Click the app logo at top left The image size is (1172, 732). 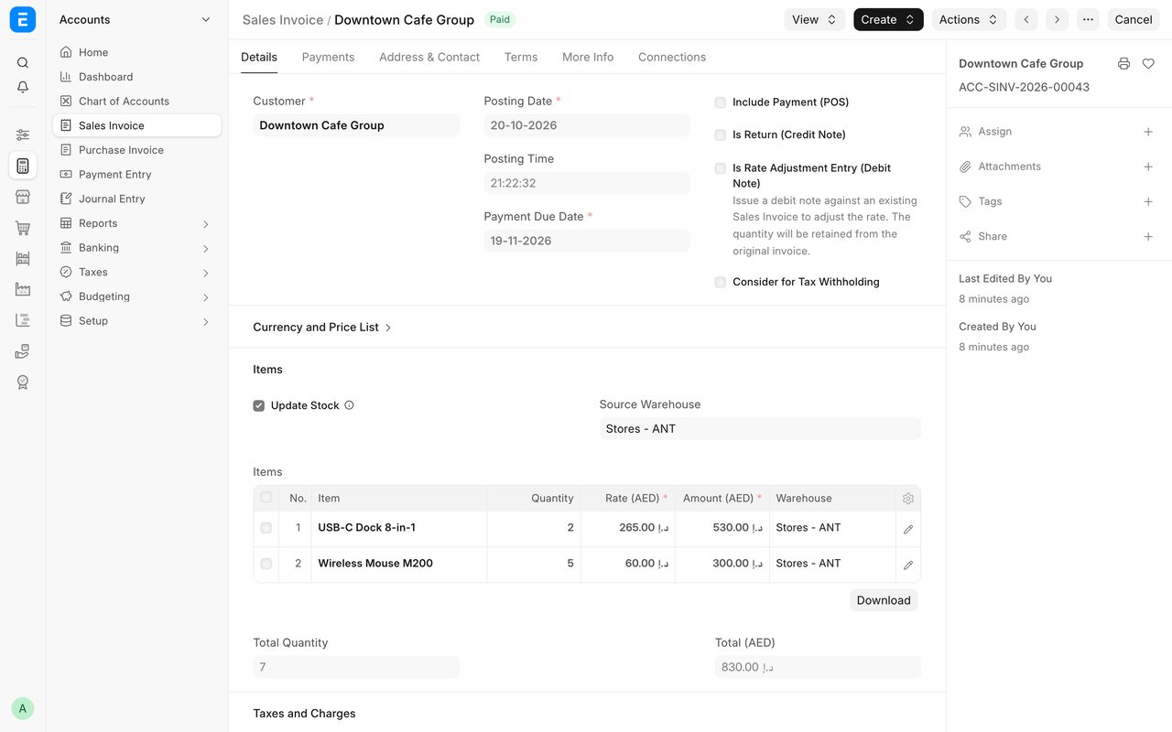(x=23, y=19)
